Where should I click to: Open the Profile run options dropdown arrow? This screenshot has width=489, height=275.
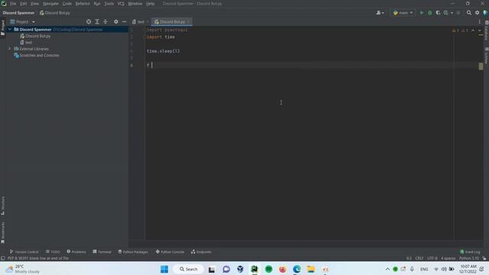pos(452,13)
